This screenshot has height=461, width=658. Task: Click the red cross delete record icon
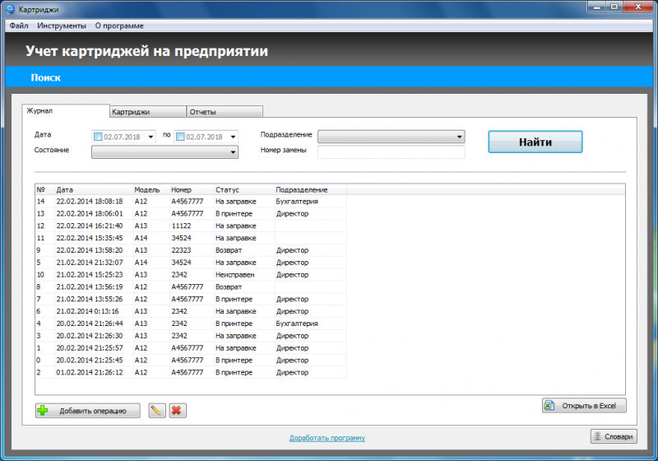point(178,410)
